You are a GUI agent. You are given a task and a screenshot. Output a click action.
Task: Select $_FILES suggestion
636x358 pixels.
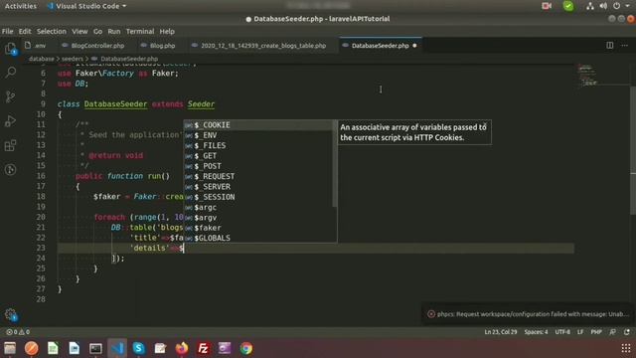click(258, 145)
